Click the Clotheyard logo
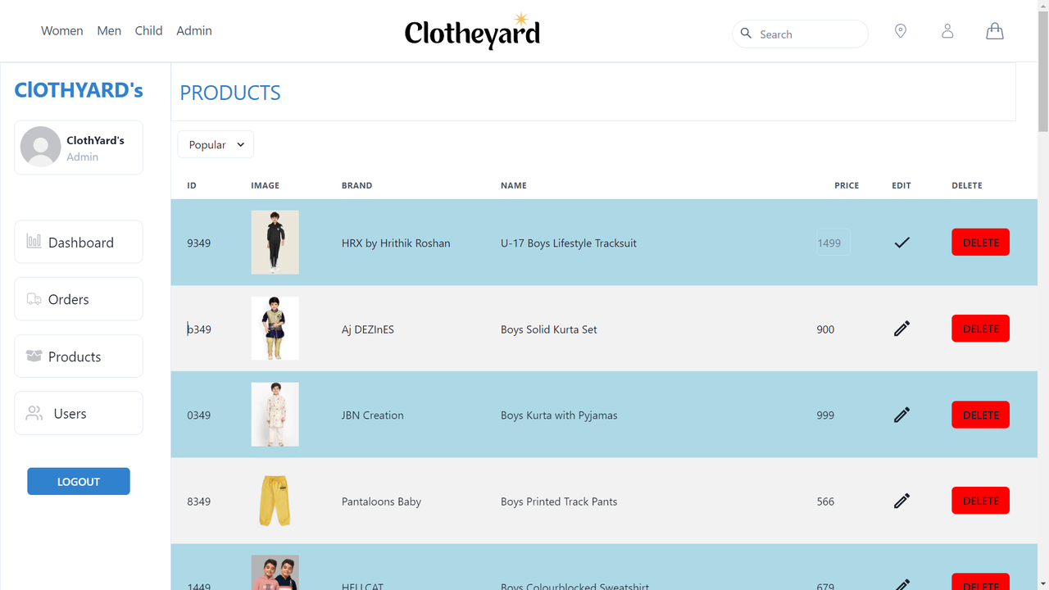 472,31
